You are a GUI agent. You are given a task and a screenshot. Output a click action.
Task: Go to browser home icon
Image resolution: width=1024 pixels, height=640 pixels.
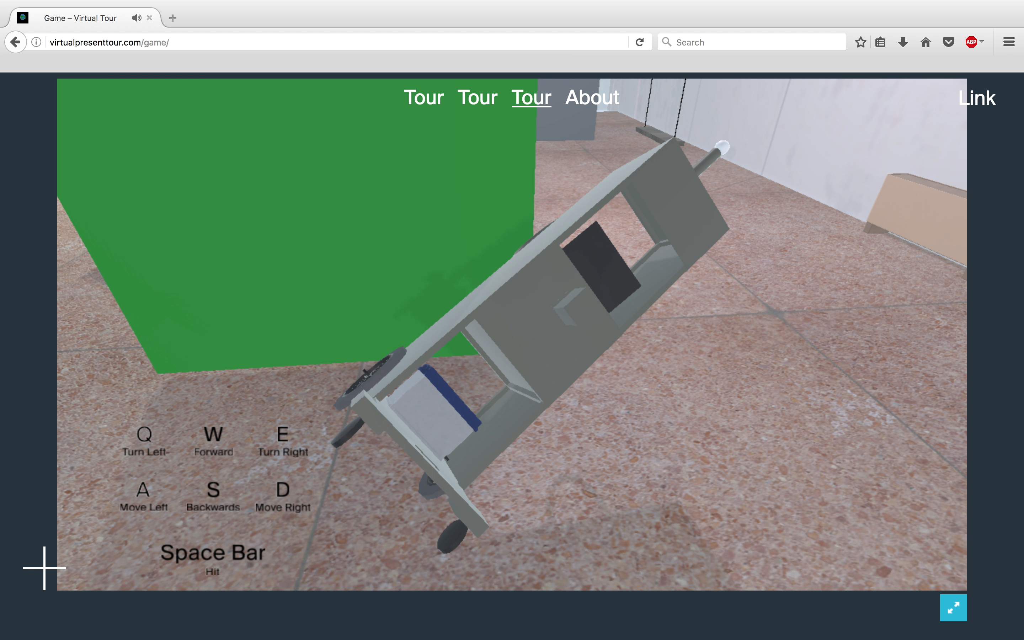tap(926, 42)
